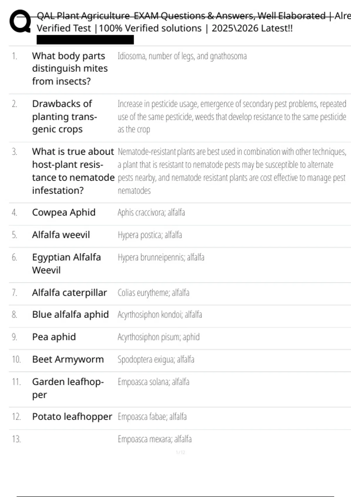Select the "Alfalfa caterpillar" term
351x497 pixels.
[x=69, y=292]
